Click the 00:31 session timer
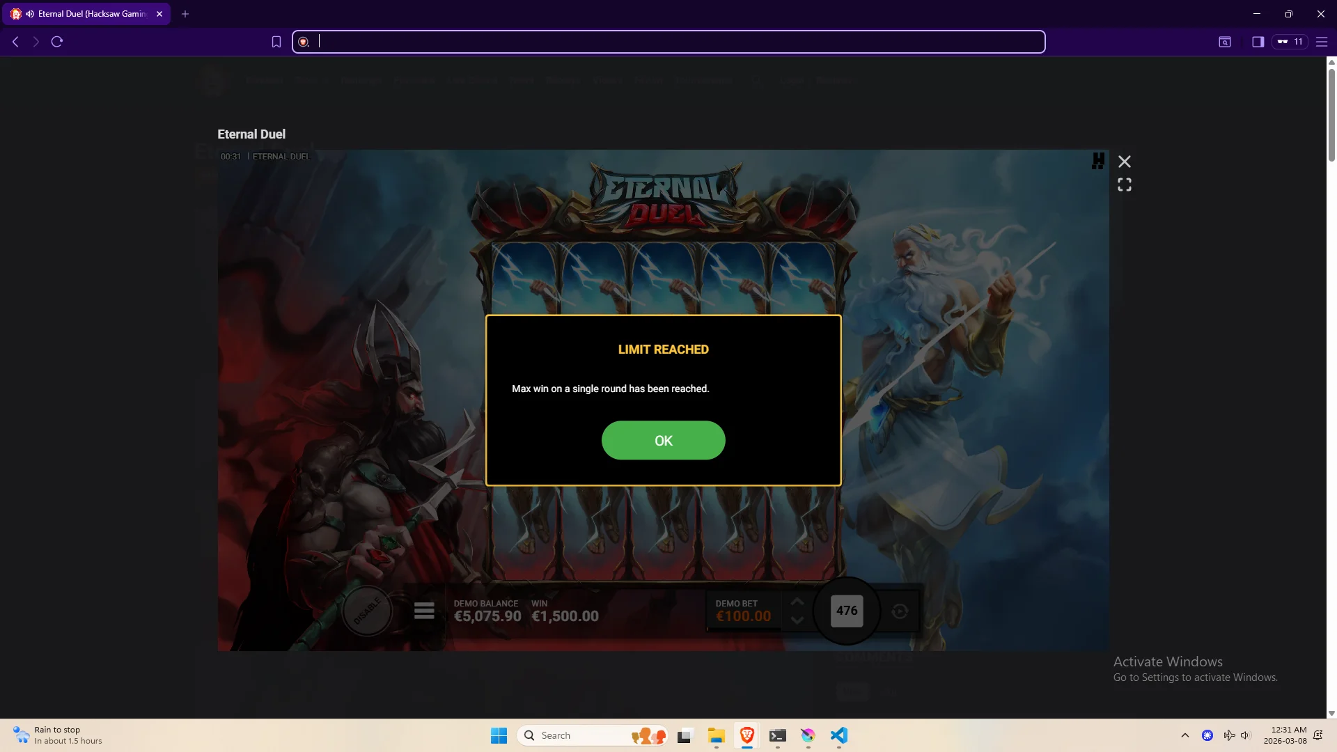This screenshot has height=752, width=1337. point(230,157)
